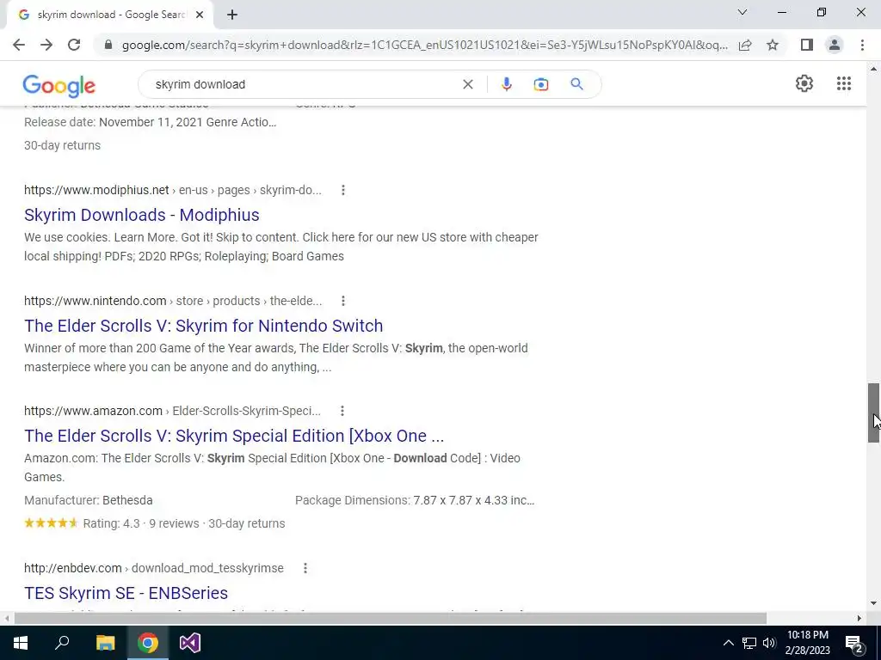Viewport: 881px width, 660px height.
Task: Focus the Chrome address bar URL
Action: coord(424,45)
